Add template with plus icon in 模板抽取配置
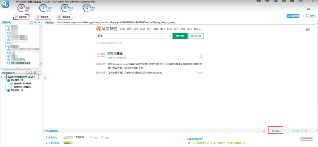The height and width of the screenshot is (147, 318). tap(27, 73)
